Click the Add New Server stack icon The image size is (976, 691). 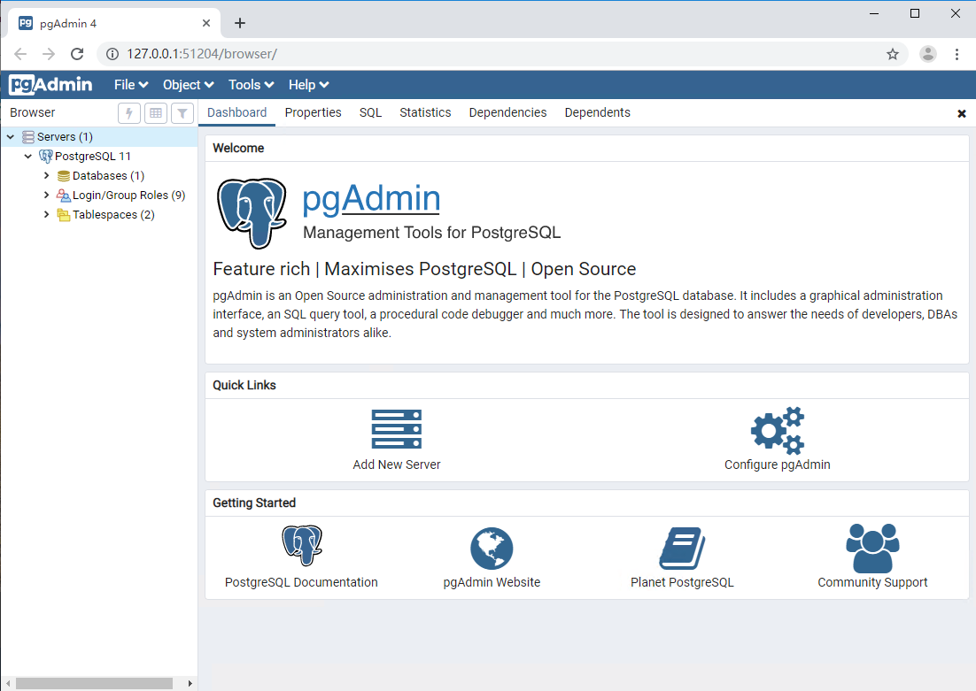(x=397, y=429)
